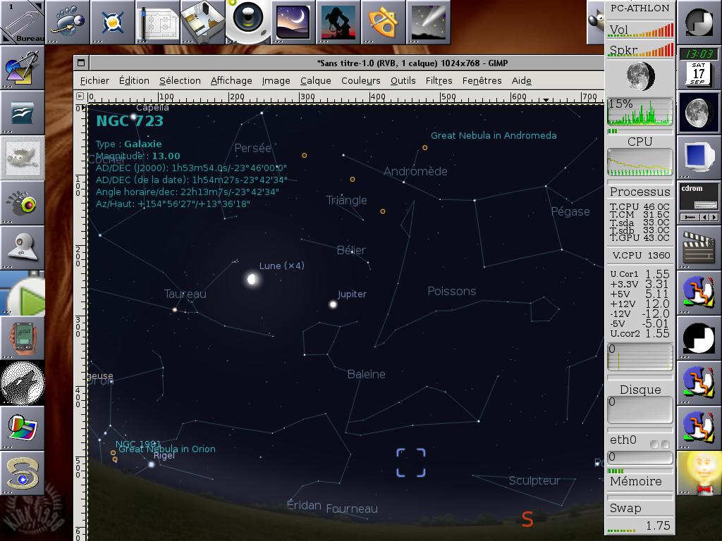
Task: Launch the GNOME foot dock icon
Action: [x=67, y=22]
